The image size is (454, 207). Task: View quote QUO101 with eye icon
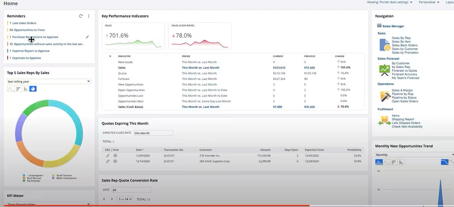tap(115, 161)
